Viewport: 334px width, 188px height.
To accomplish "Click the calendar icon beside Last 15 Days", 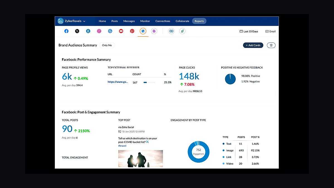I will click(x=241, y=31).
